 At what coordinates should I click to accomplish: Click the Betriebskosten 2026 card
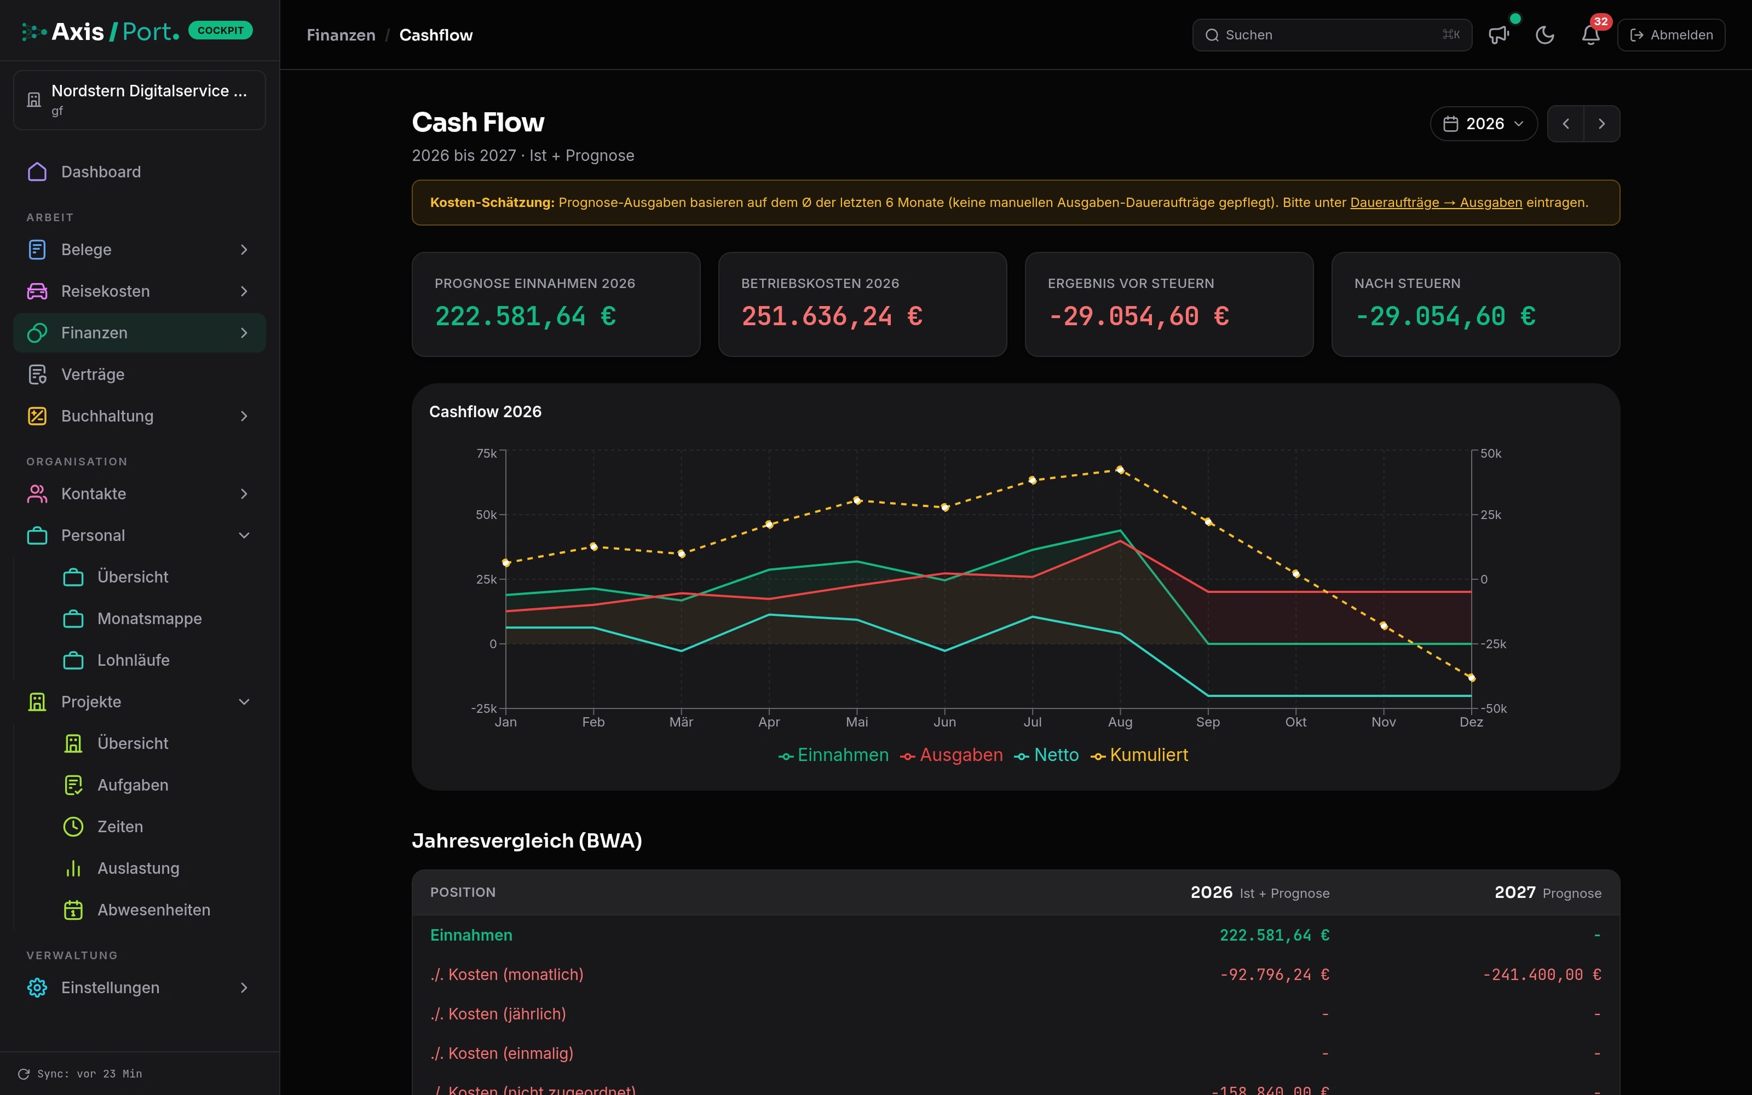pos(862,304)
